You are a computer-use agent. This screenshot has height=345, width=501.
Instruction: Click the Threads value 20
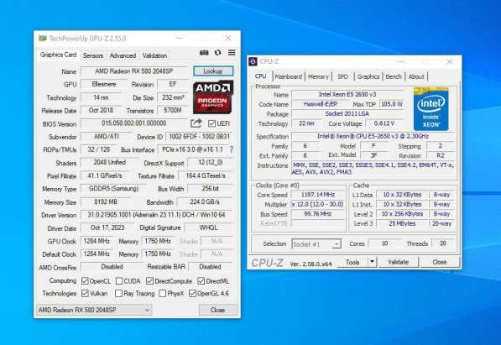click(x=443, y=243)
